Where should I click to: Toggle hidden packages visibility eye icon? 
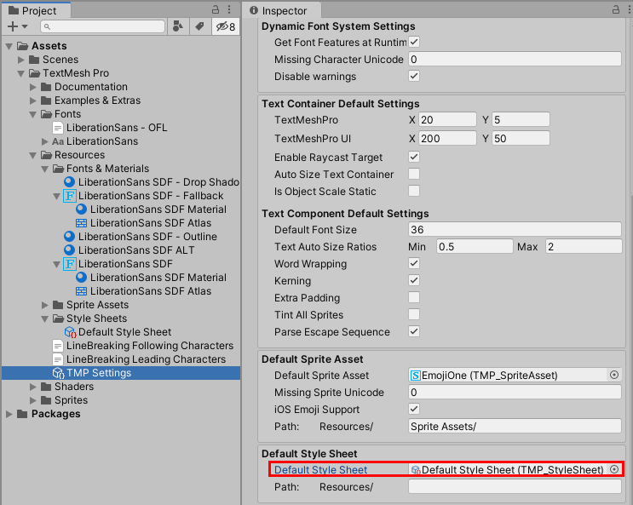tap(226, 27)
